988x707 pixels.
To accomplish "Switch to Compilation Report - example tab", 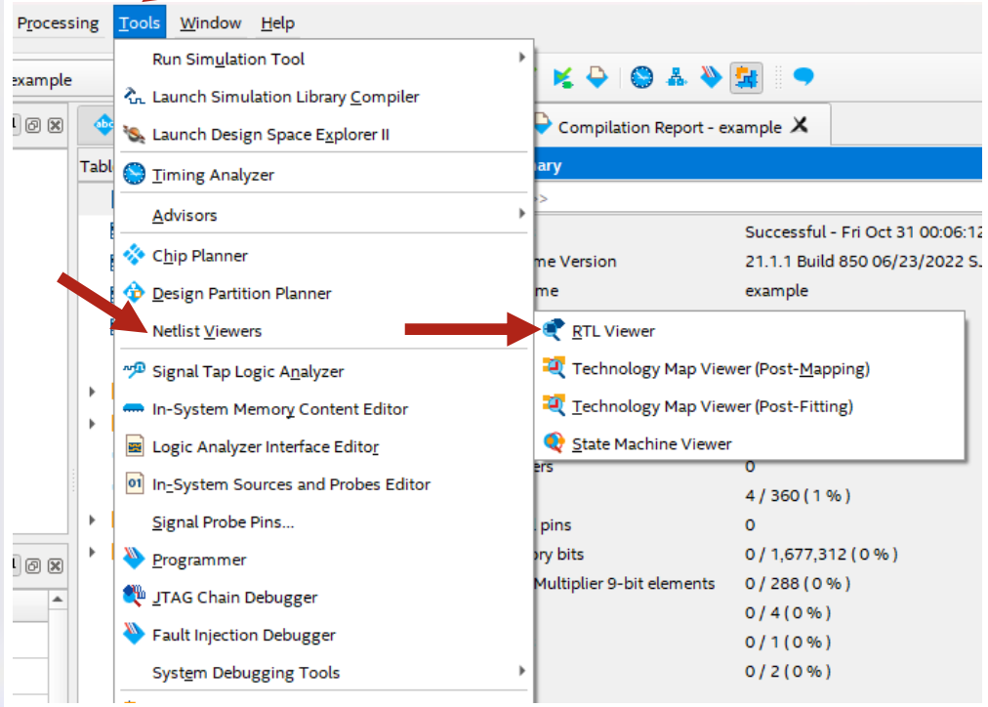I will click(x=669, y=127).
